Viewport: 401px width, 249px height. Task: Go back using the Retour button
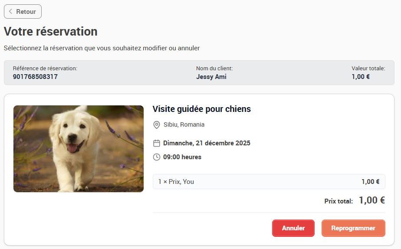pyautogui.click(x=23, y=12)
